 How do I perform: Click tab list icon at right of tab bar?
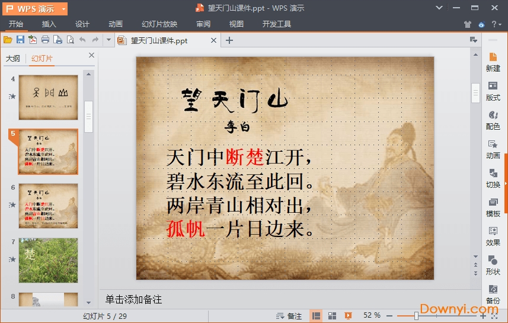point(474,40)
